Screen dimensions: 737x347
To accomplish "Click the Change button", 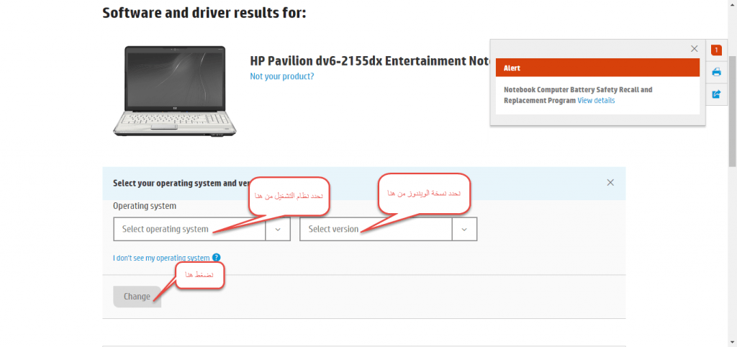I will point(137,297).
